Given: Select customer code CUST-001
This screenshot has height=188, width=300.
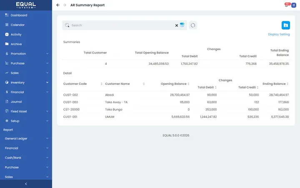Looking at the screenshot, I should pos(70,117).
